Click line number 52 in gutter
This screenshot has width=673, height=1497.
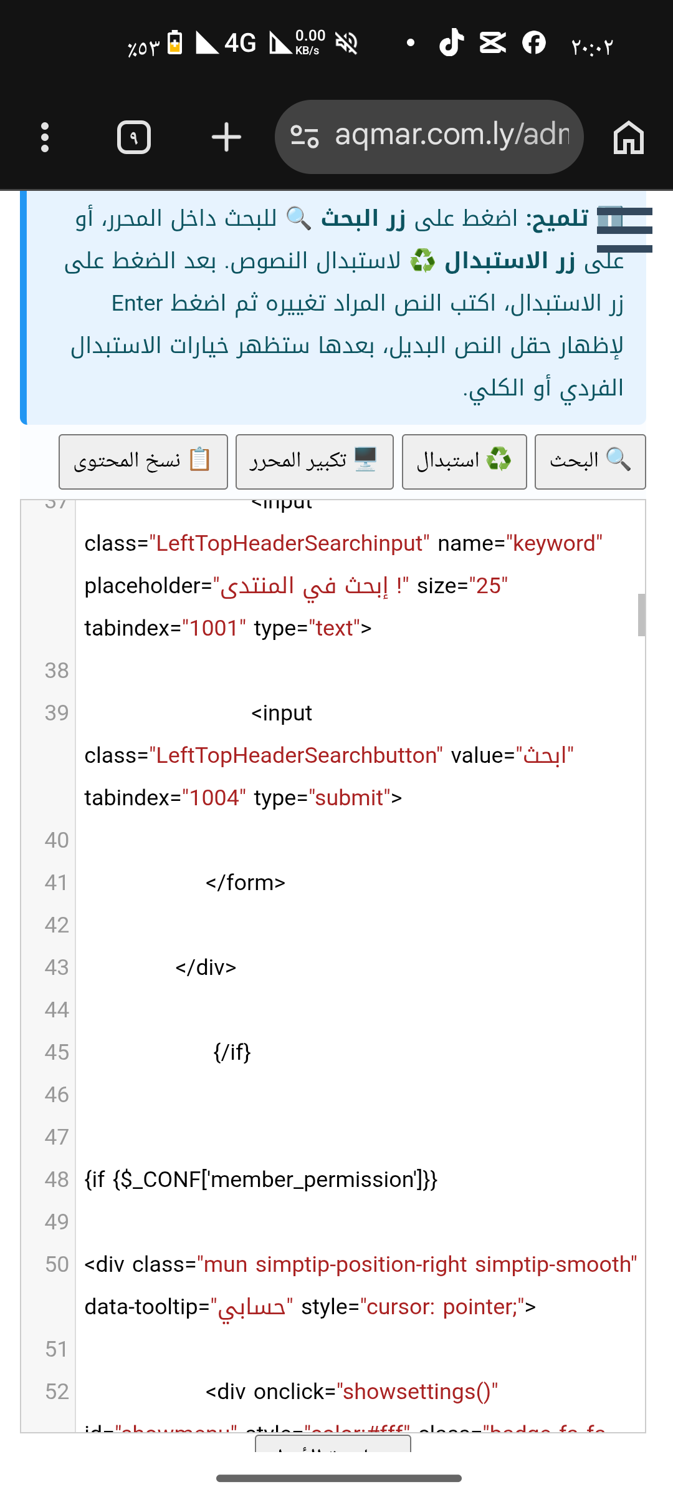pos(57,1392)
